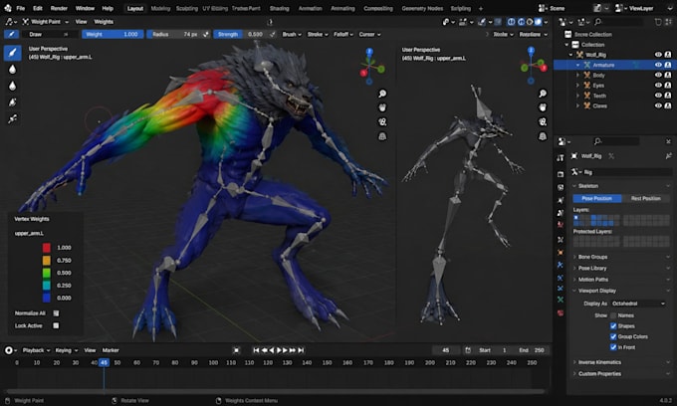Hide Wolf_Rig using its eye icon
This screenshot has height=406, width=677.
click(658, 55)
